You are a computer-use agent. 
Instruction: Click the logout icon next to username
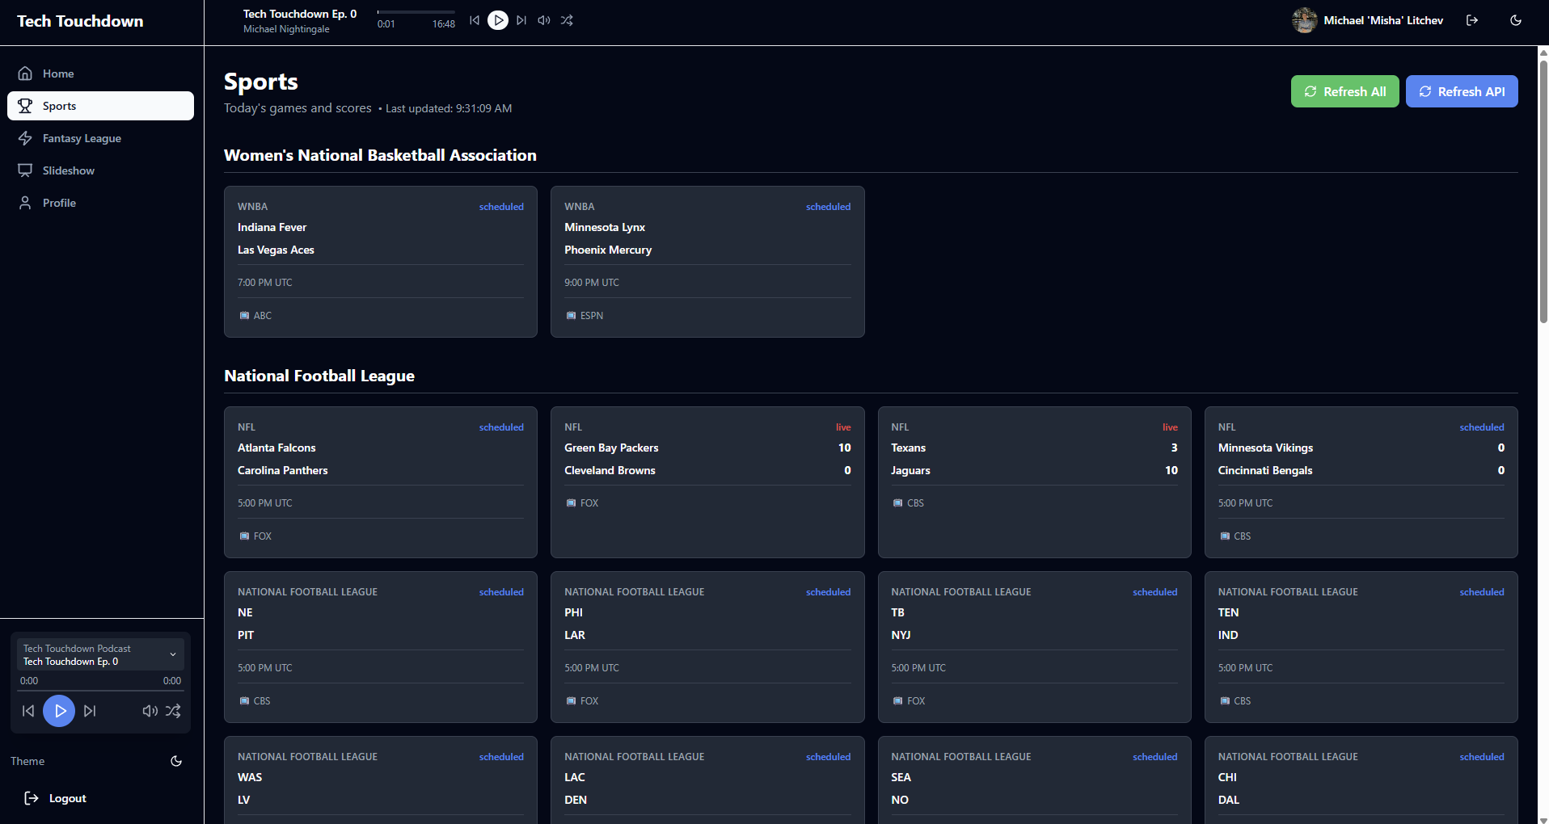(x=1472, y=20)
